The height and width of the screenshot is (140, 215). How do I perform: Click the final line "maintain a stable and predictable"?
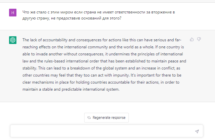coord(70,90)
